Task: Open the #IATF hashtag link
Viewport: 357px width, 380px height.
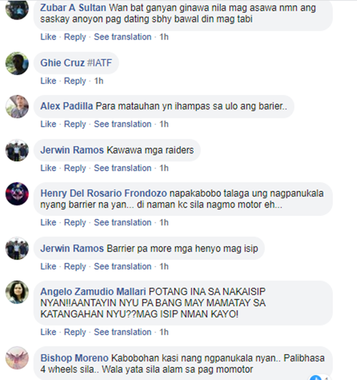Action: [x=99, y=63]
